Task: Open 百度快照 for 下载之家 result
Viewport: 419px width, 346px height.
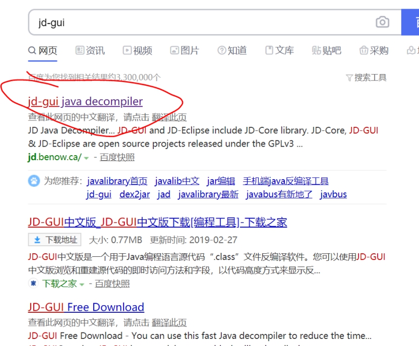Action: (x=112, y=284)
